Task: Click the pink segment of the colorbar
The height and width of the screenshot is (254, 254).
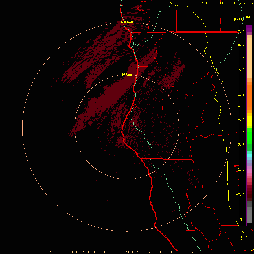Action: tap(249, 171)
